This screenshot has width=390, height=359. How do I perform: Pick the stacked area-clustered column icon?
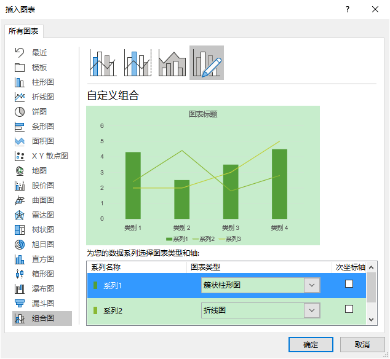(172, 63)
